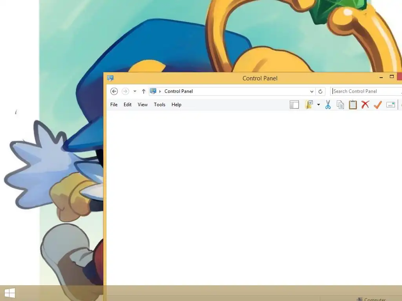Click the Cut scissors icon
This screenshot has width=402, height=301.
coord(328,105)
